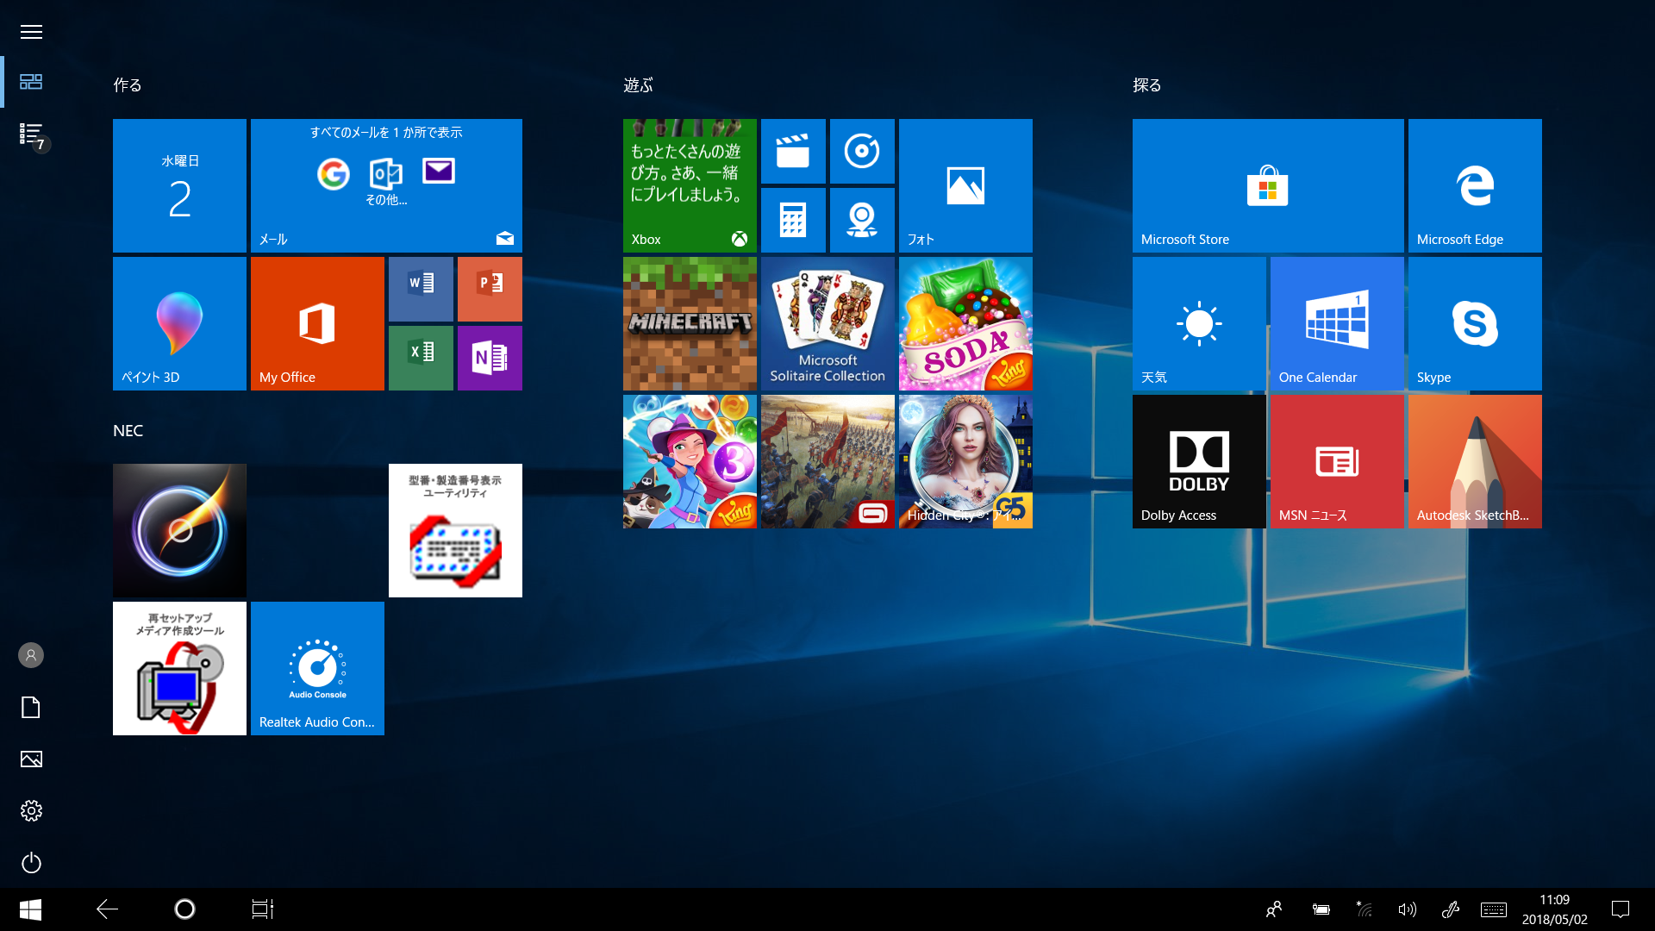Open the Power options button
Screen dimensions: 1655x931
[x=31, y=862]
